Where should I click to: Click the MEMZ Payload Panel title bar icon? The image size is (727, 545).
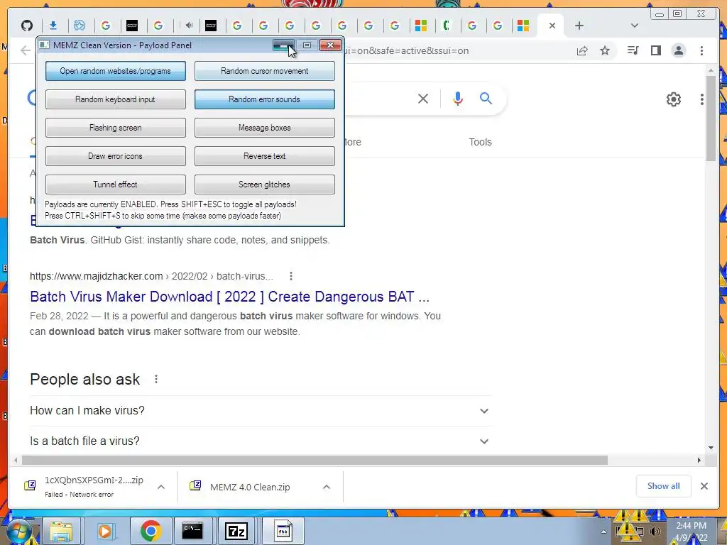coord(44,45)
